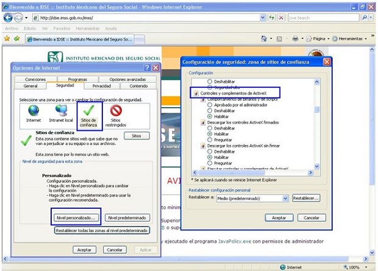Click the Internet zone globe in status bar
This screenshot has height=271, width=378.
[x=282, y=267]
